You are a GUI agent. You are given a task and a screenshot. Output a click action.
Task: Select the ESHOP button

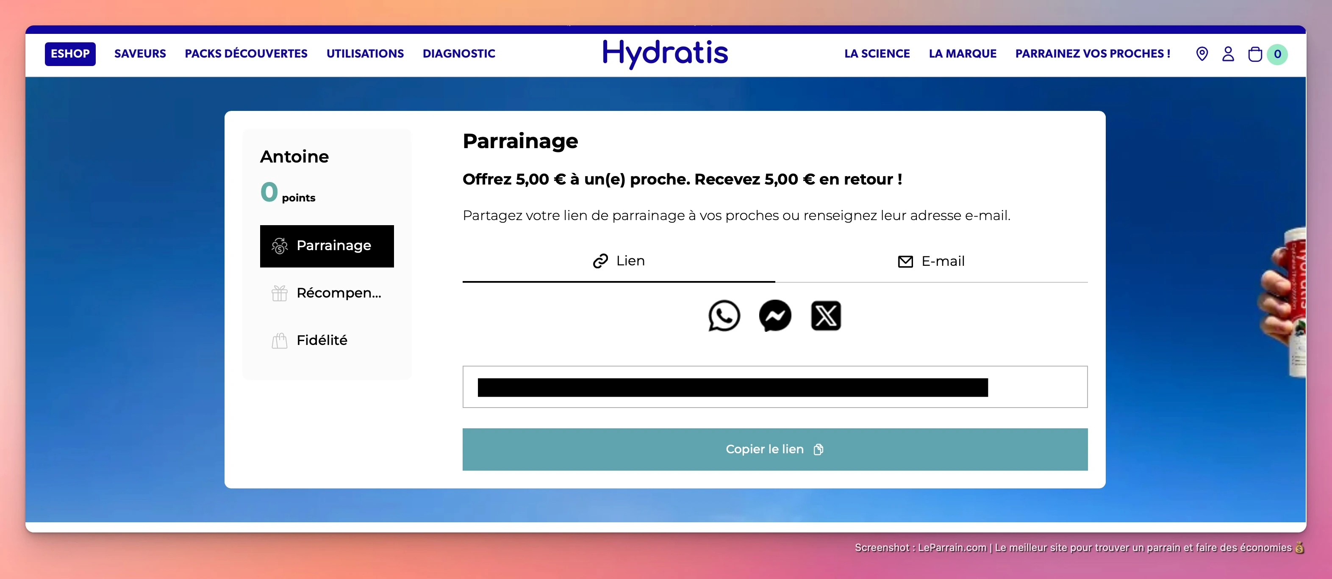point(70,54)
